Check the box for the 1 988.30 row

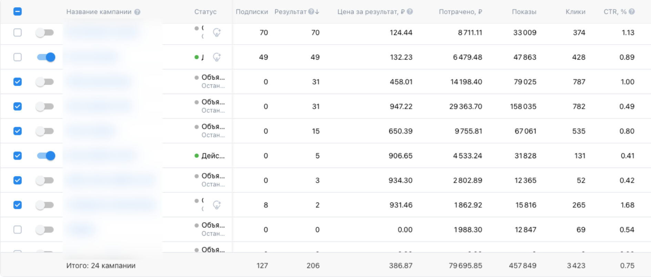click(x=18, y=229)
